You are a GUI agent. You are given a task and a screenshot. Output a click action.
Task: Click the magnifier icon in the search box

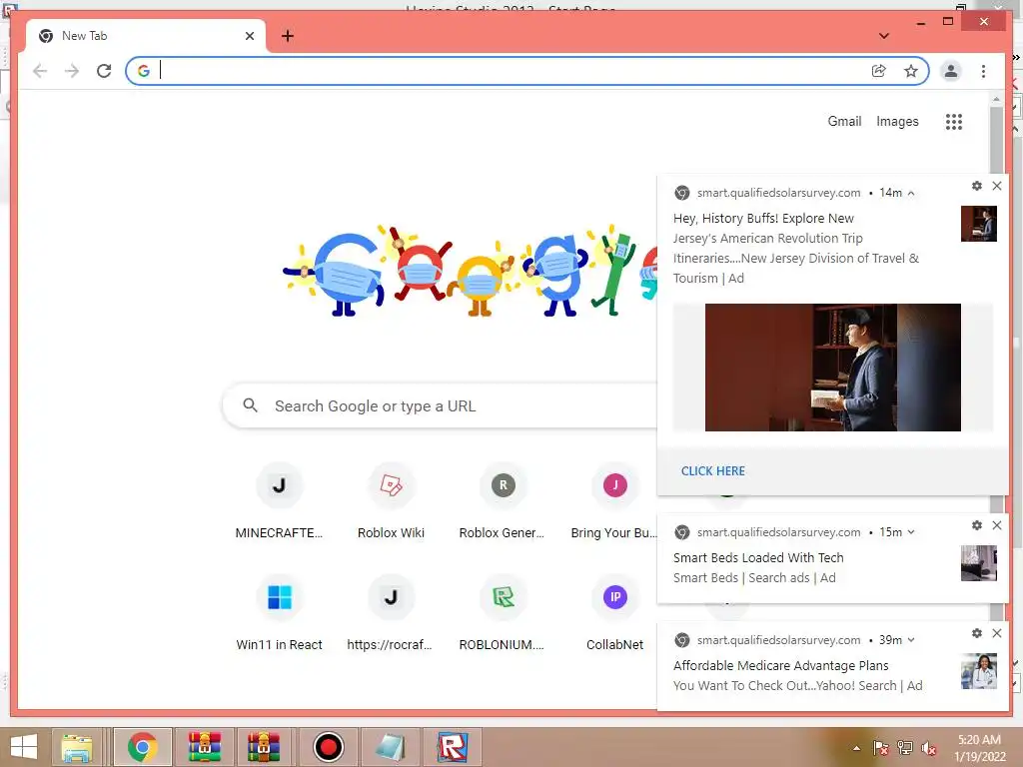point(250,405)
